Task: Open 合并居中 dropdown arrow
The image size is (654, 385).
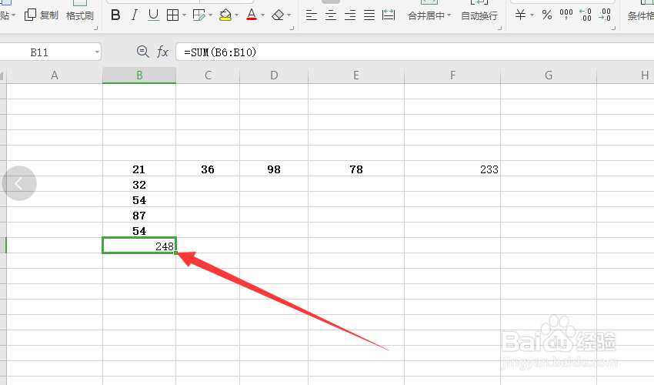Action: pos(449,15)
